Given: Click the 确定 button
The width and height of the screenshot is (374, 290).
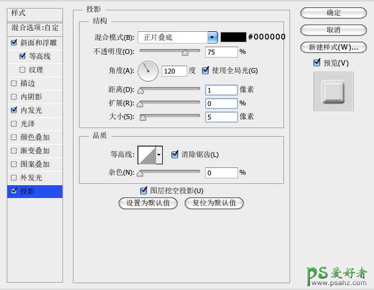Looking at the screenshot, I should (333, 13).
